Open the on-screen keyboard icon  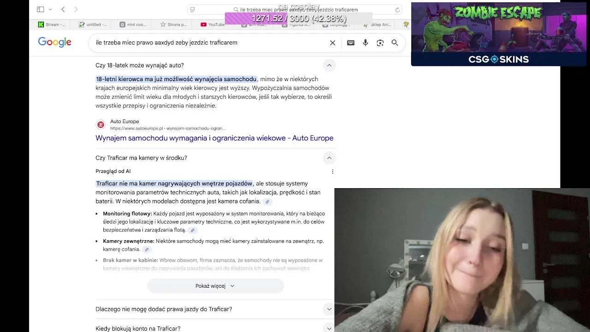(x=351, y=43)
